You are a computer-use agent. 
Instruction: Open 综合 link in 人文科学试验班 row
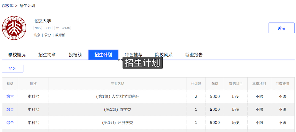coord(10,96)
